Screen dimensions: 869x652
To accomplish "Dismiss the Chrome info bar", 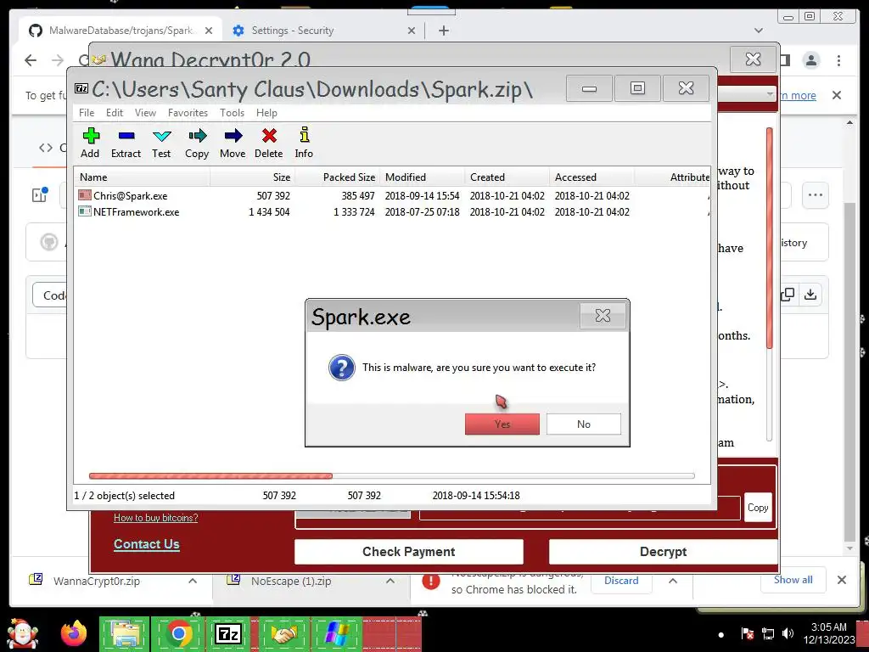I will [x=837, y=95].
